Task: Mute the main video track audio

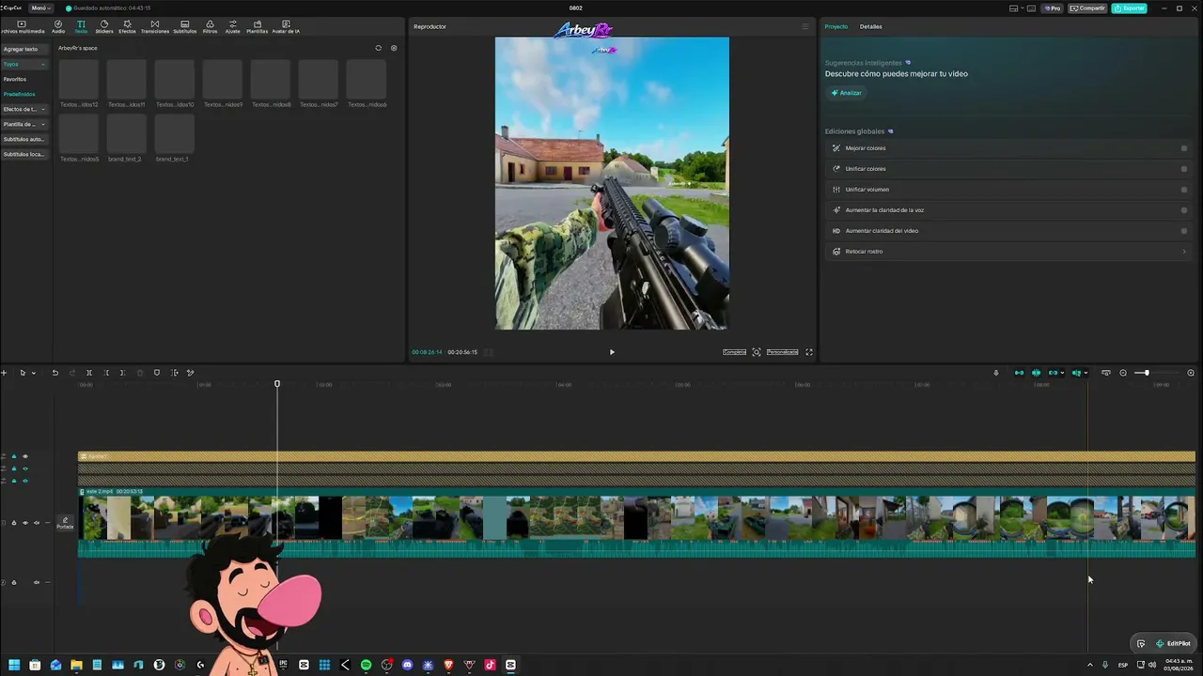Action: coord(37,523)
